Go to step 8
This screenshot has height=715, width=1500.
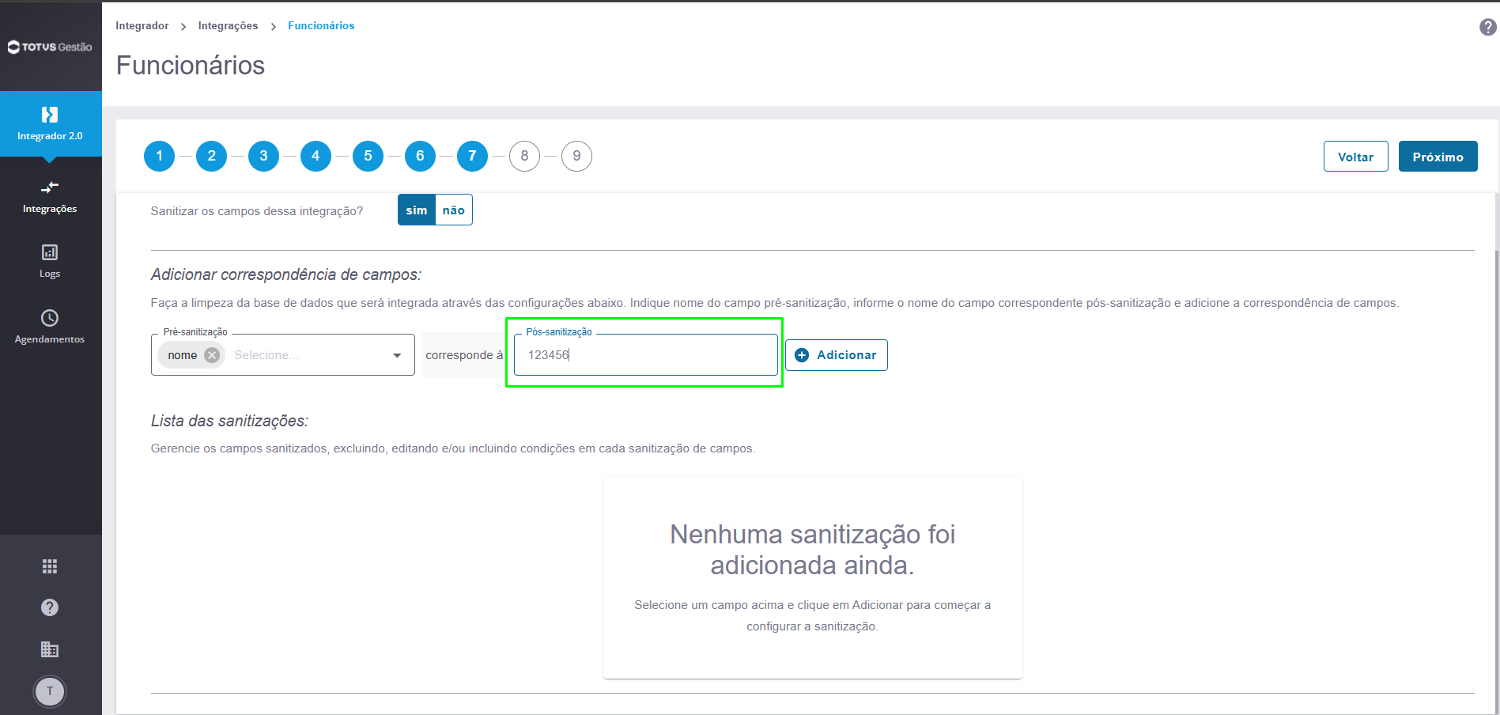525,157
